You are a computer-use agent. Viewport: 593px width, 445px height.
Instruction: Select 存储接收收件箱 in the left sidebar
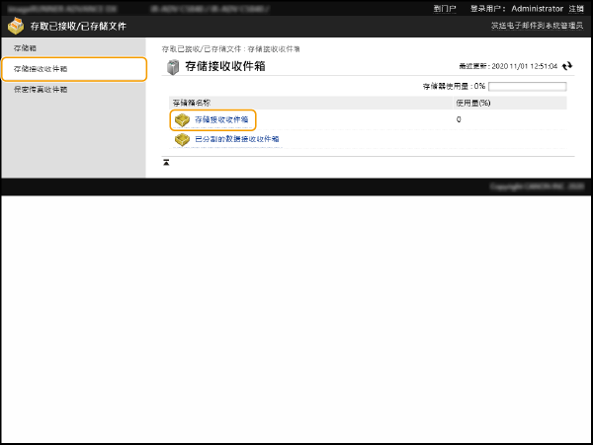[42, 69]
